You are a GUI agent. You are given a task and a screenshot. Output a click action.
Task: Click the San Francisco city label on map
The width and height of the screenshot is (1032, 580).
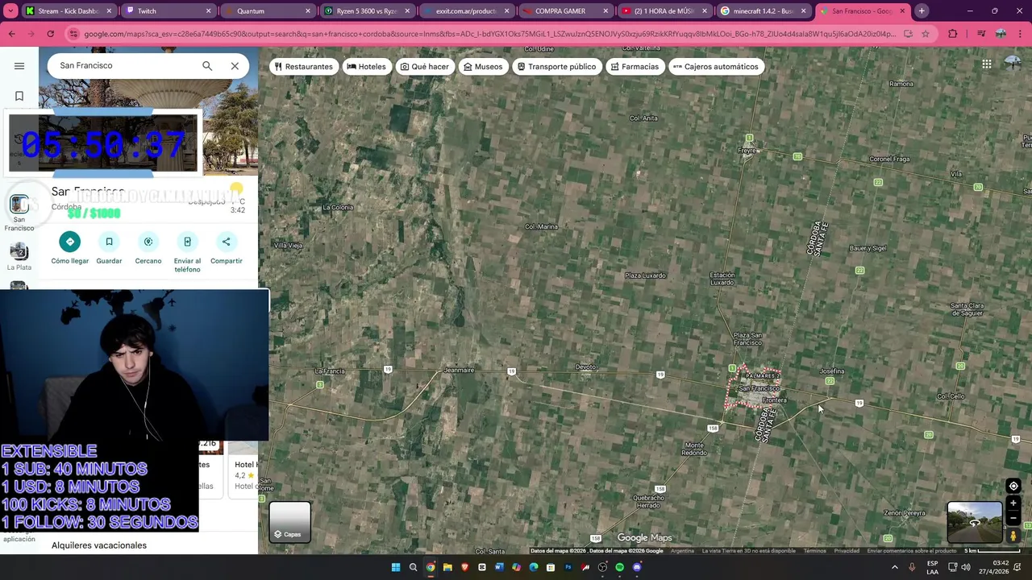point(759,388)
